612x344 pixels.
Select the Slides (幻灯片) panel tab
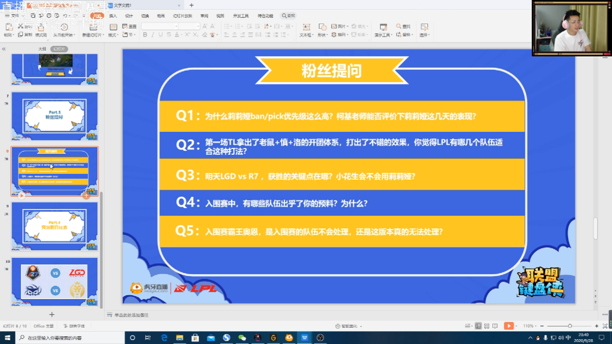[x=59, y=49]
